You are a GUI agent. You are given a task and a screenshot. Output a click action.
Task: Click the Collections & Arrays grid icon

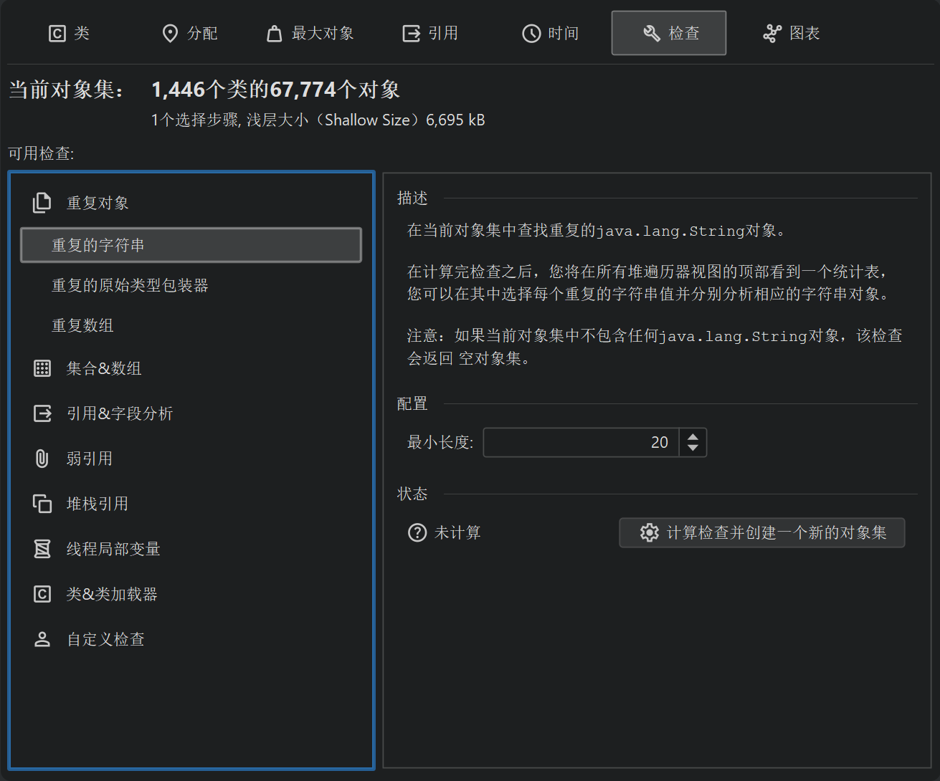42,368
